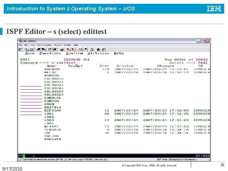The width and height of the screenshot is (228, 171).
Task: Click the blue-green support toolbar icon
Action: (x=98, y=49)
